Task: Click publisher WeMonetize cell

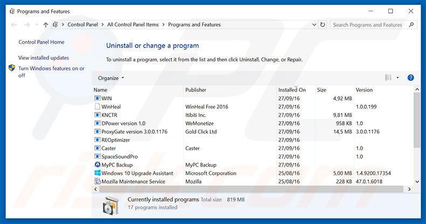Action: pos(200,123)
